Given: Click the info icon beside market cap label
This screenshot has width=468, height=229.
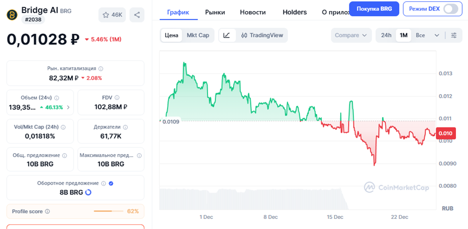Looking at the screenshot, I should tap(100, 69).
